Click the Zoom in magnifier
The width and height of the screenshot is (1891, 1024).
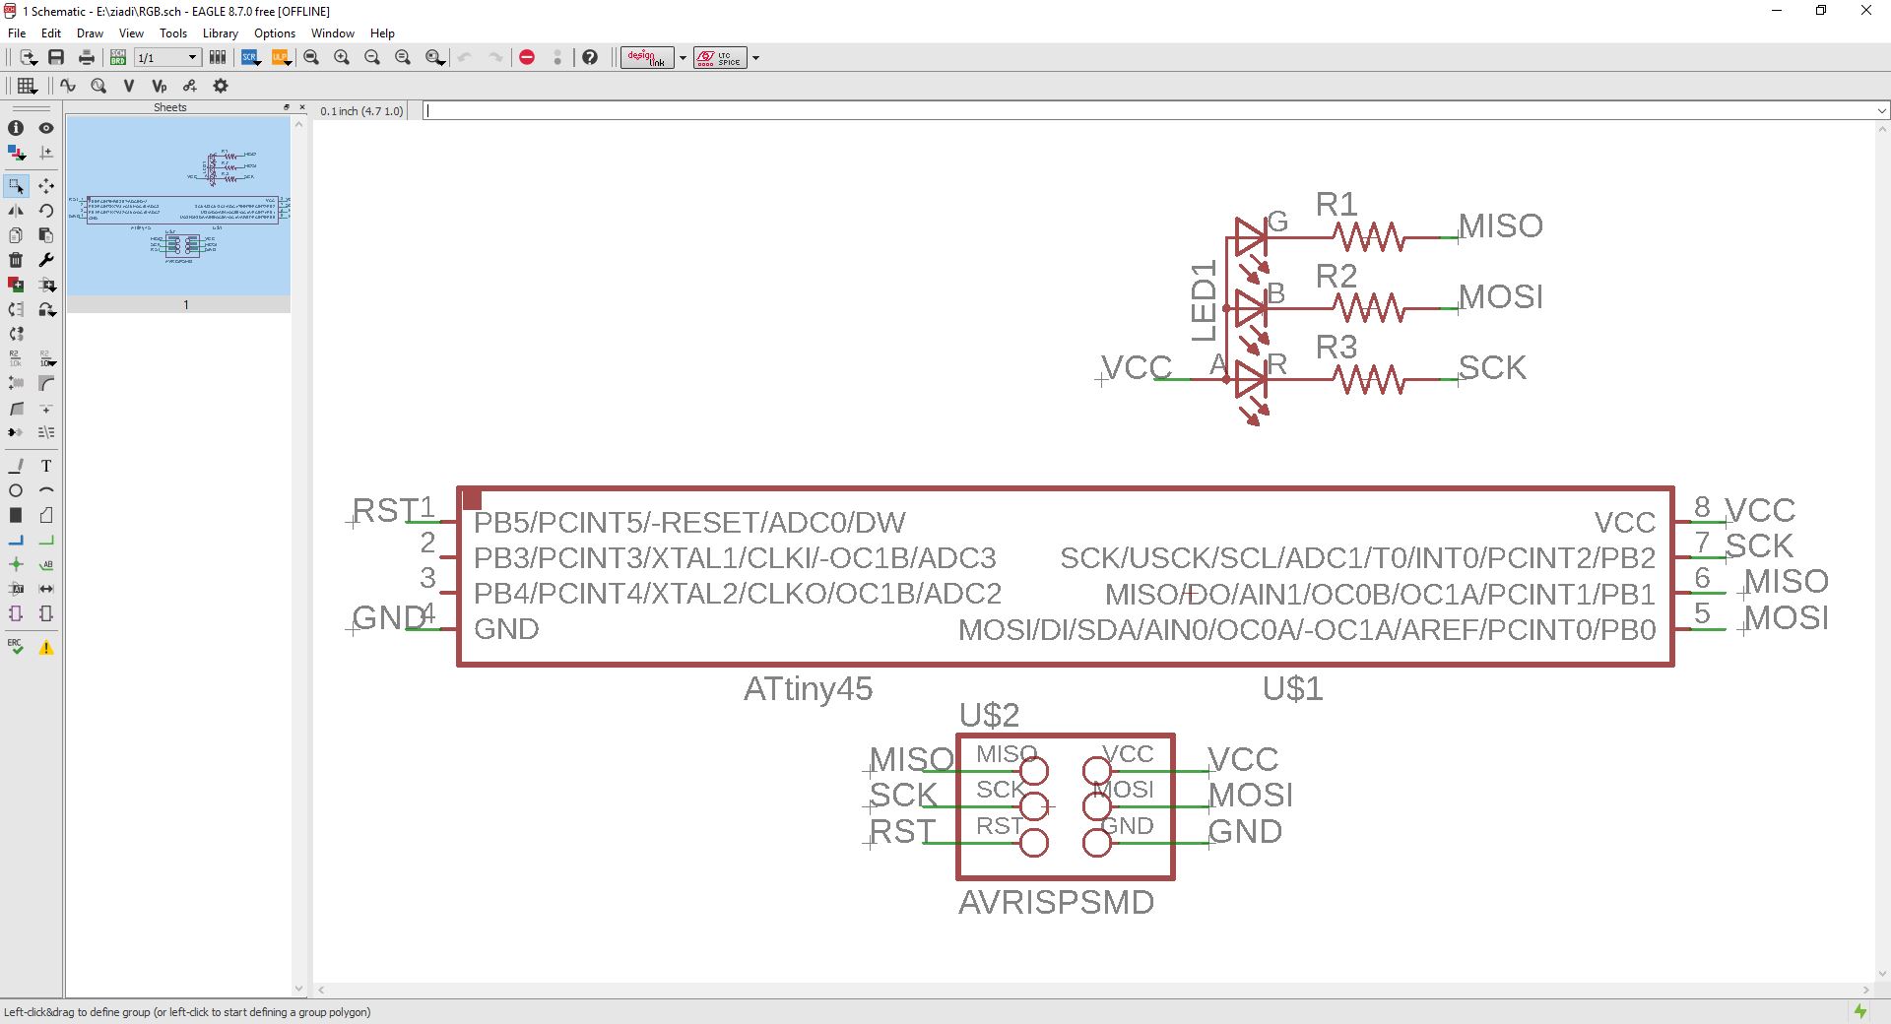[342, 57]
